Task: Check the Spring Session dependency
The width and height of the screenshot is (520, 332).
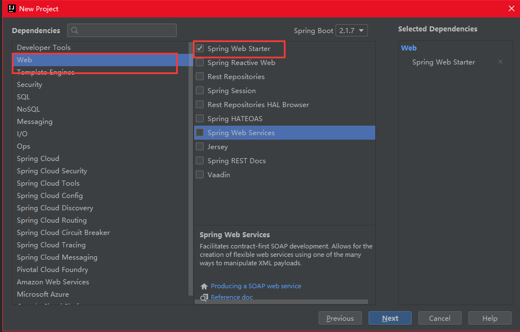Action: pos(200,90)
